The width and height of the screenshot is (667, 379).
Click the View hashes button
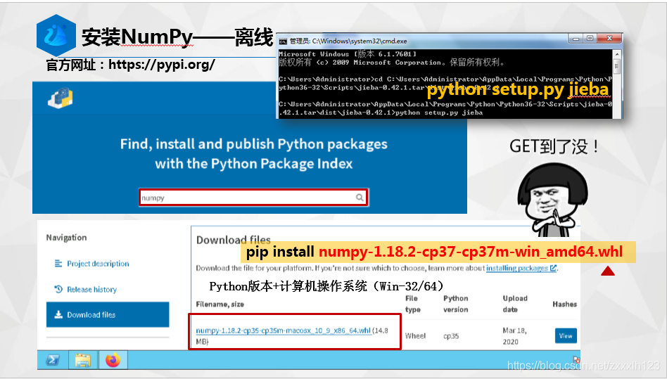pyautogui.click(x=566, y=335)
